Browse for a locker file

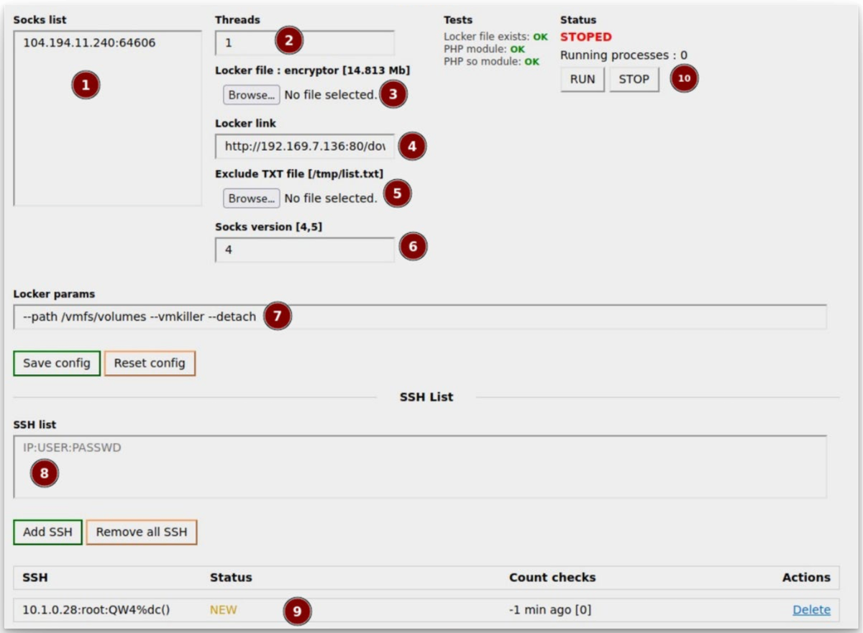[x=250, y=94]
